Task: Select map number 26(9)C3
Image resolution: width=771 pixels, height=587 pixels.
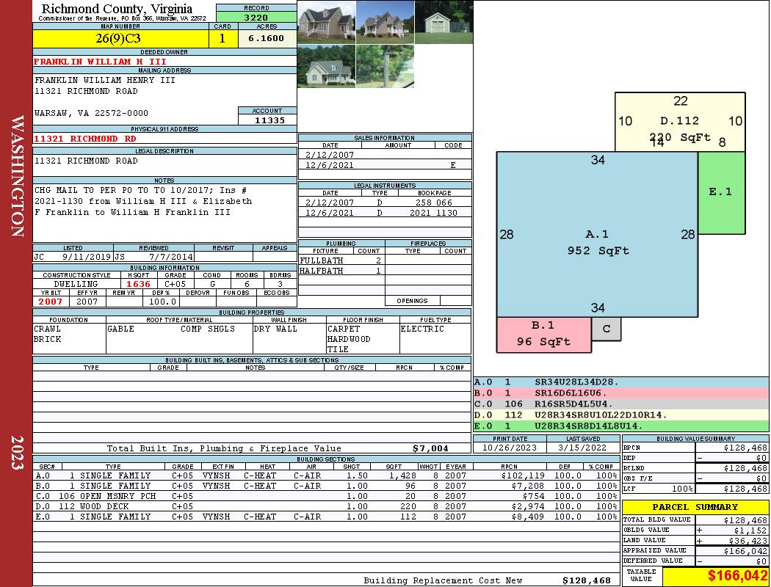Action: click(x=118, y=38)
